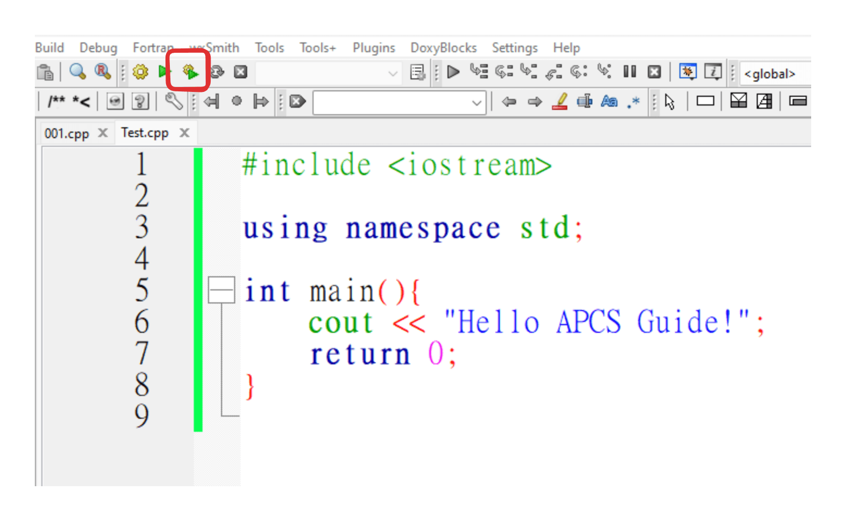Image resolution: width=846 pixels, height=521 pixels.
Task: Toggle highlight matches marker icon
Action: tap(560, 101)
